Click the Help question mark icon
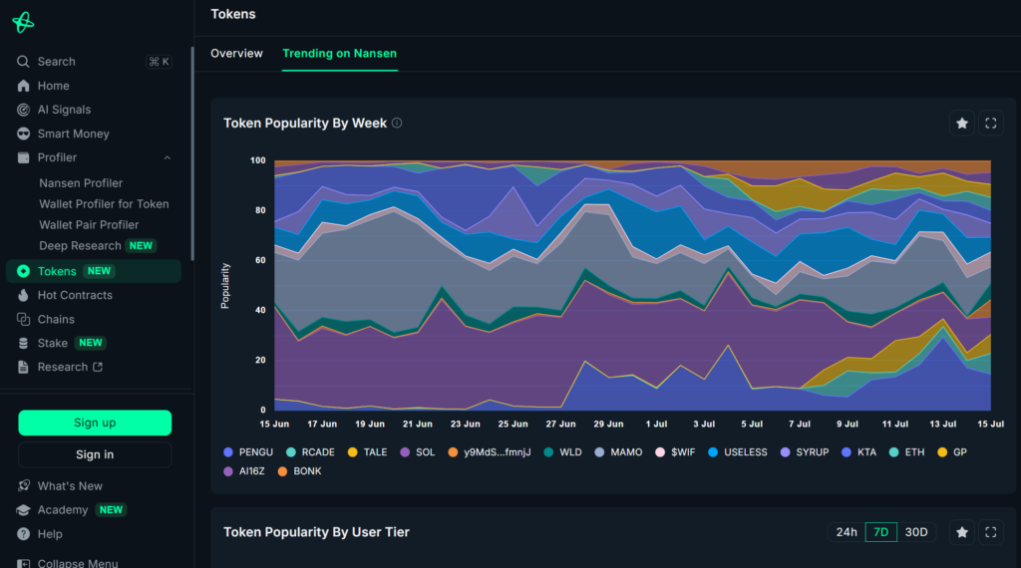Screen dimensions: 1021x568 pos(24,534)
